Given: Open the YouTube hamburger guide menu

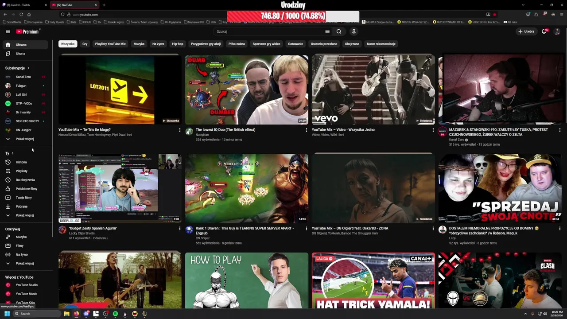Looking at the screenshot, I should [x=8, y=31].
